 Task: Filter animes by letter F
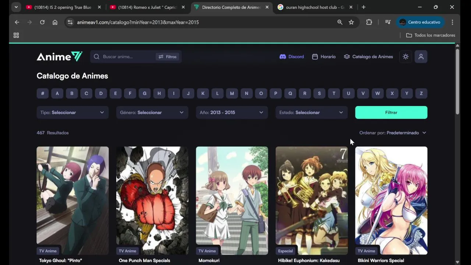130,93
